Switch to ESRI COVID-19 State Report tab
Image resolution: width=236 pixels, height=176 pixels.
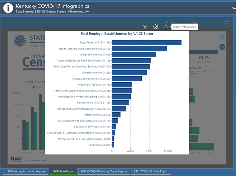click(151, 171)
